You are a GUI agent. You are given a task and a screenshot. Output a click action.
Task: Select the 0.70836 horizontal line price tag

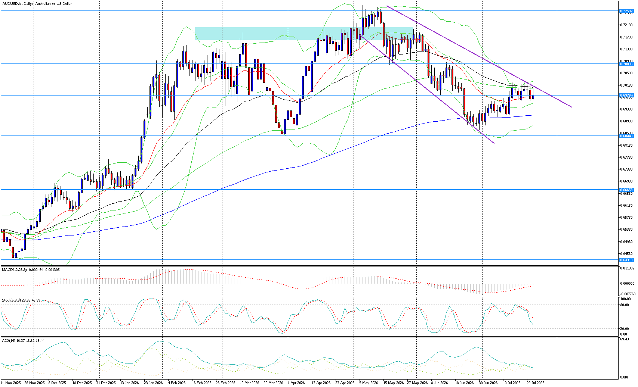(x=626, y=64)
